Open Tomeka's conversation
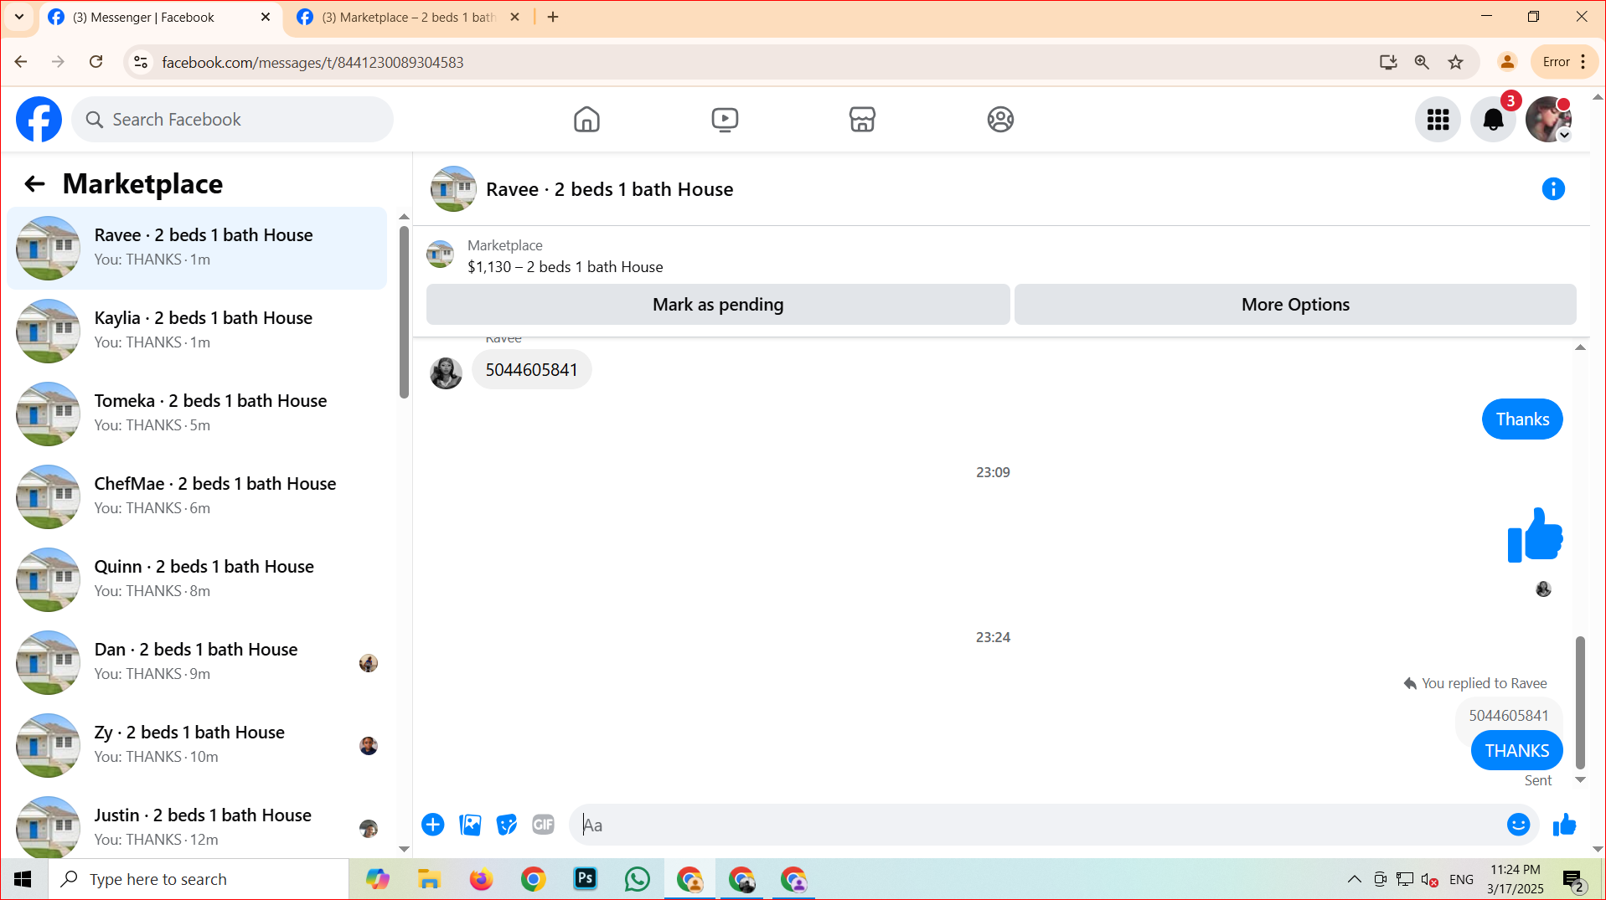 click(x=197, y=414)
